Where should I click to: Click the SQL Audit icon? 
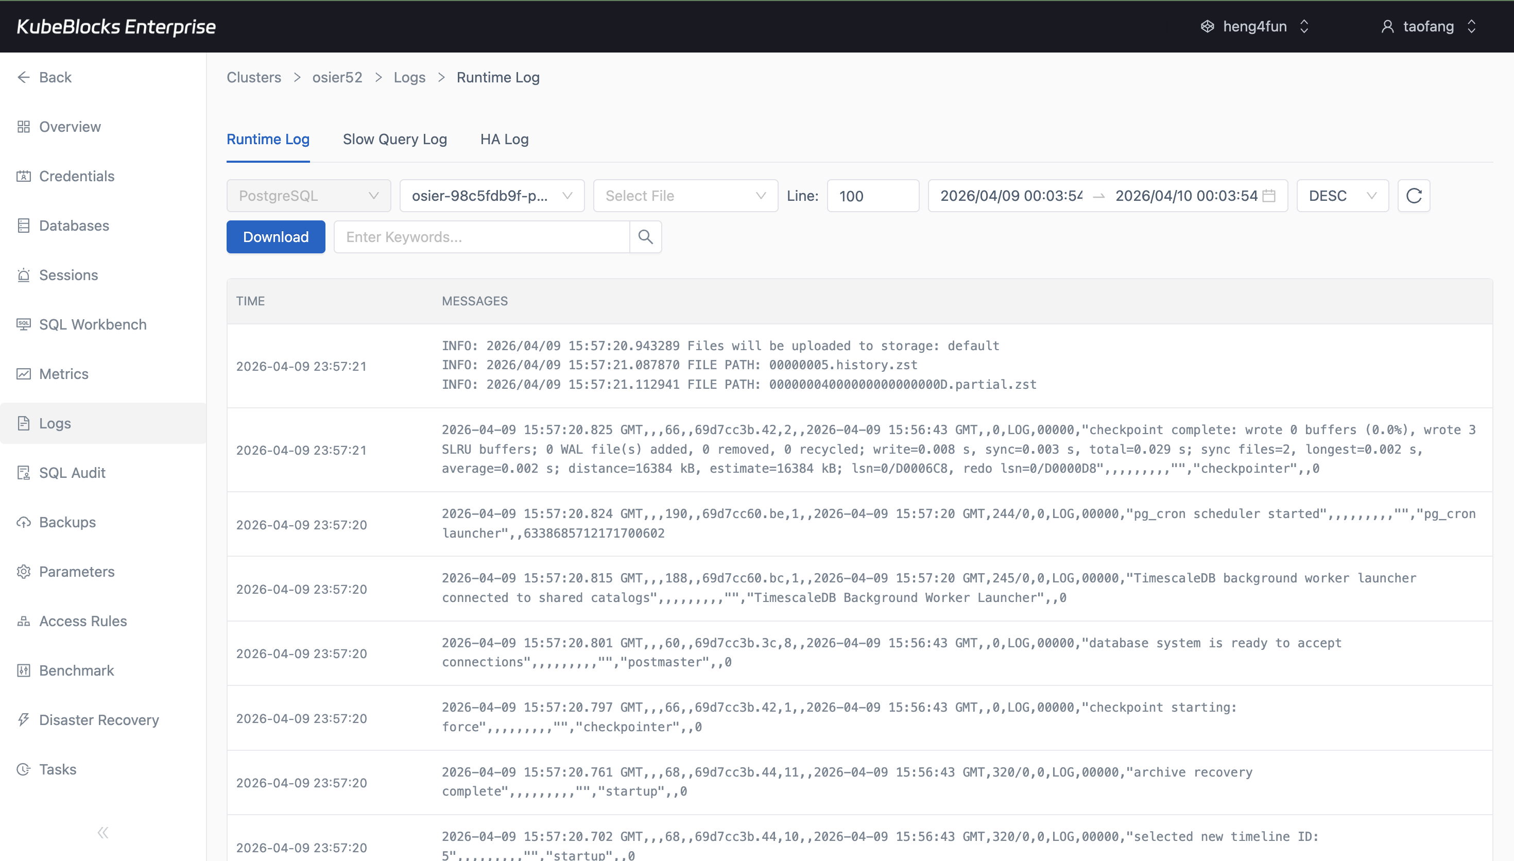(24, 473)
